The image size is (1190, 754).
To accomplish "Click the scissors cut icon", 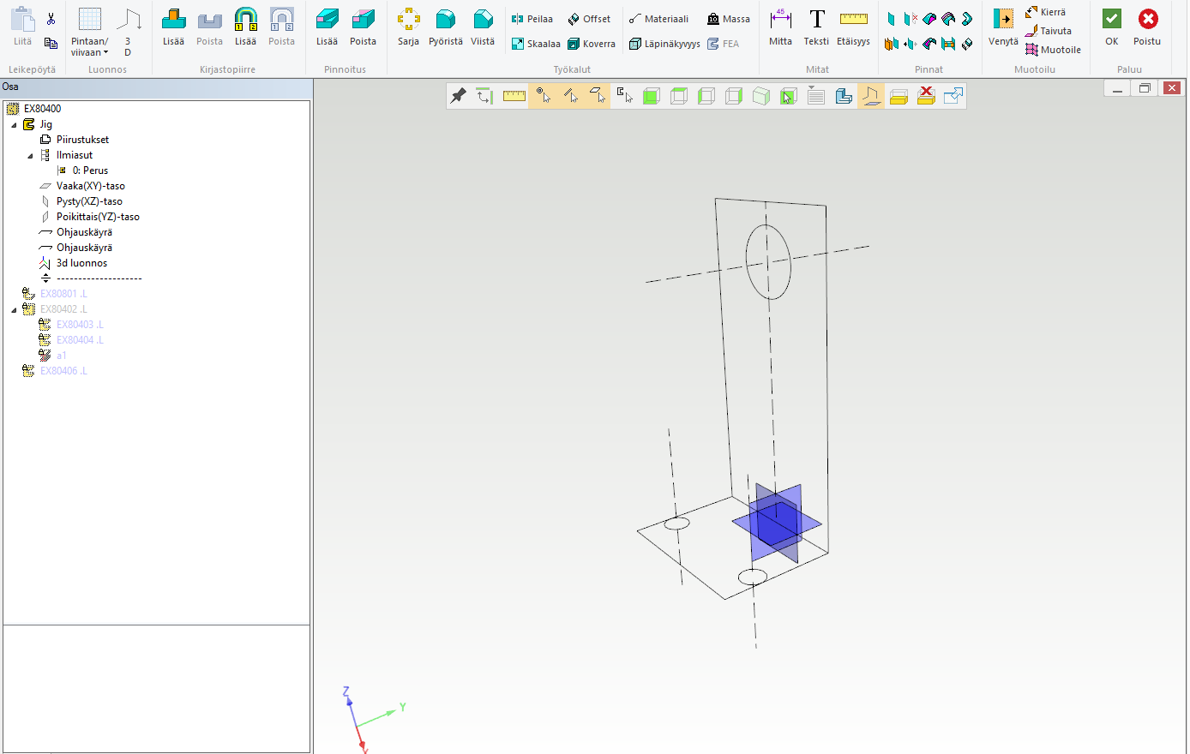I will pos(51,19).
